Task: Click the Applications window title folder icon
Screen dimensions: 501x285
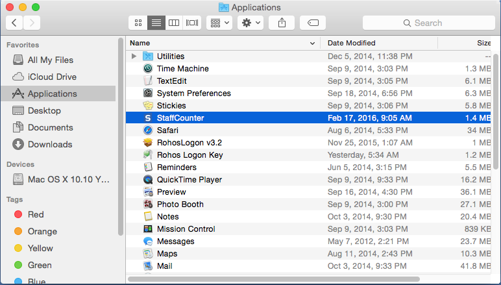Action: [224, 7]
